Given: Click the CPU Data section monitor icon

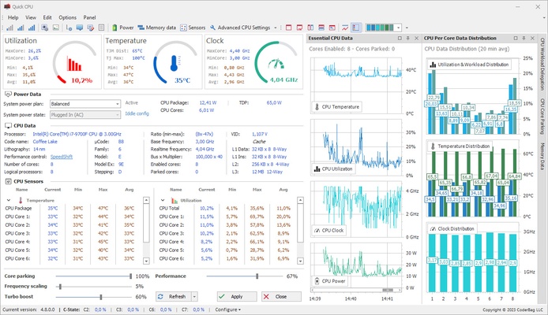Looking at the screenshot, I should coord(9,125).
